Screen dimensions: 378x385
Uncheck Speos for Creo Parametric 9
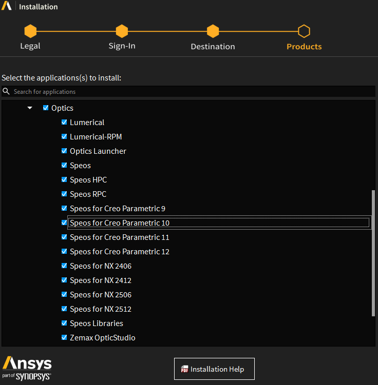click(64, 208)
